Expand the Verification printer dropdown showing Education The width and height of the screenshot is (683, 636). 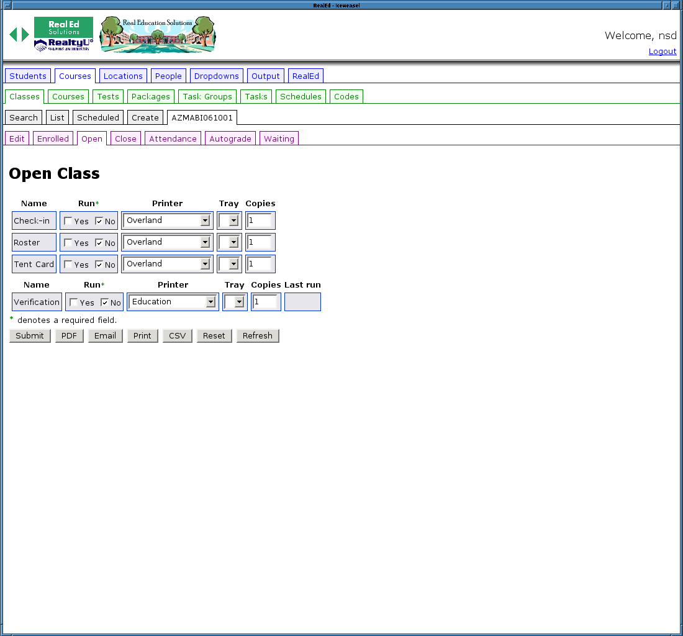[x=173, y=302]
